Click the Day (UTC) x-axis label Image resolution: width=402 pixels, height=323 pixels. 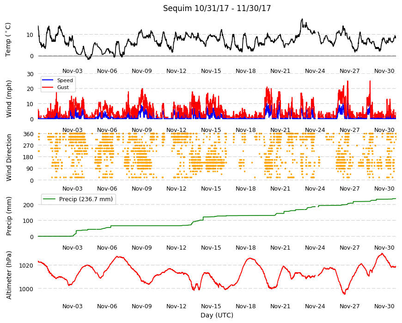(x=217, y=315)
